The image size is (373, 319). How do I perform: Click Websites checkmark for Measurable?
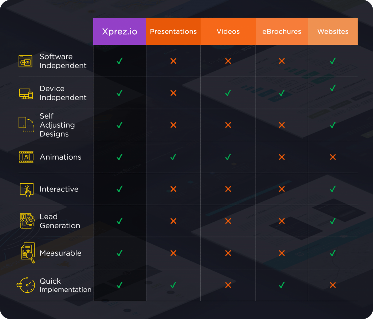(x=333, y=253)
